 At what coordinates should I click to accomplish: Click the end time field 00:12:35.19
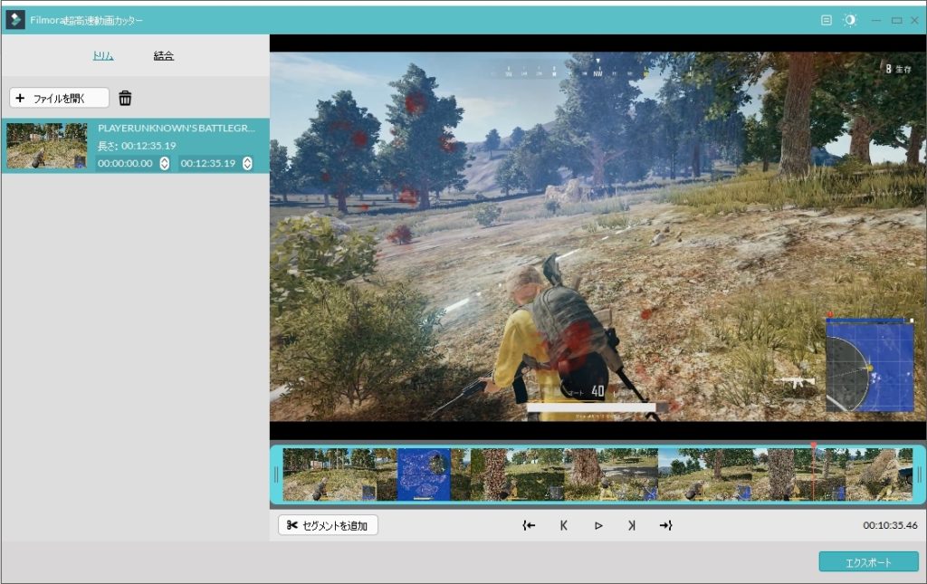tap(207, 163)
